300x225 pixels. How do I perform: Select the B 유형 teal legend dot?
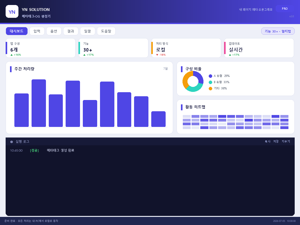click(x=210, y=82)
